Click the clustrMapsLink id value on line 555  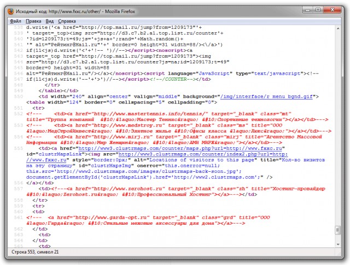(60, 154)
